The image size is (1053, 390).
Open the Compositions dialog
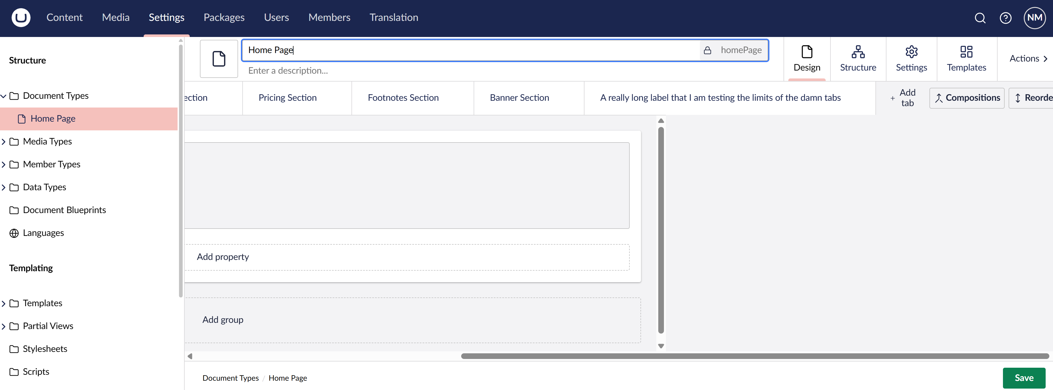point(966,98)
